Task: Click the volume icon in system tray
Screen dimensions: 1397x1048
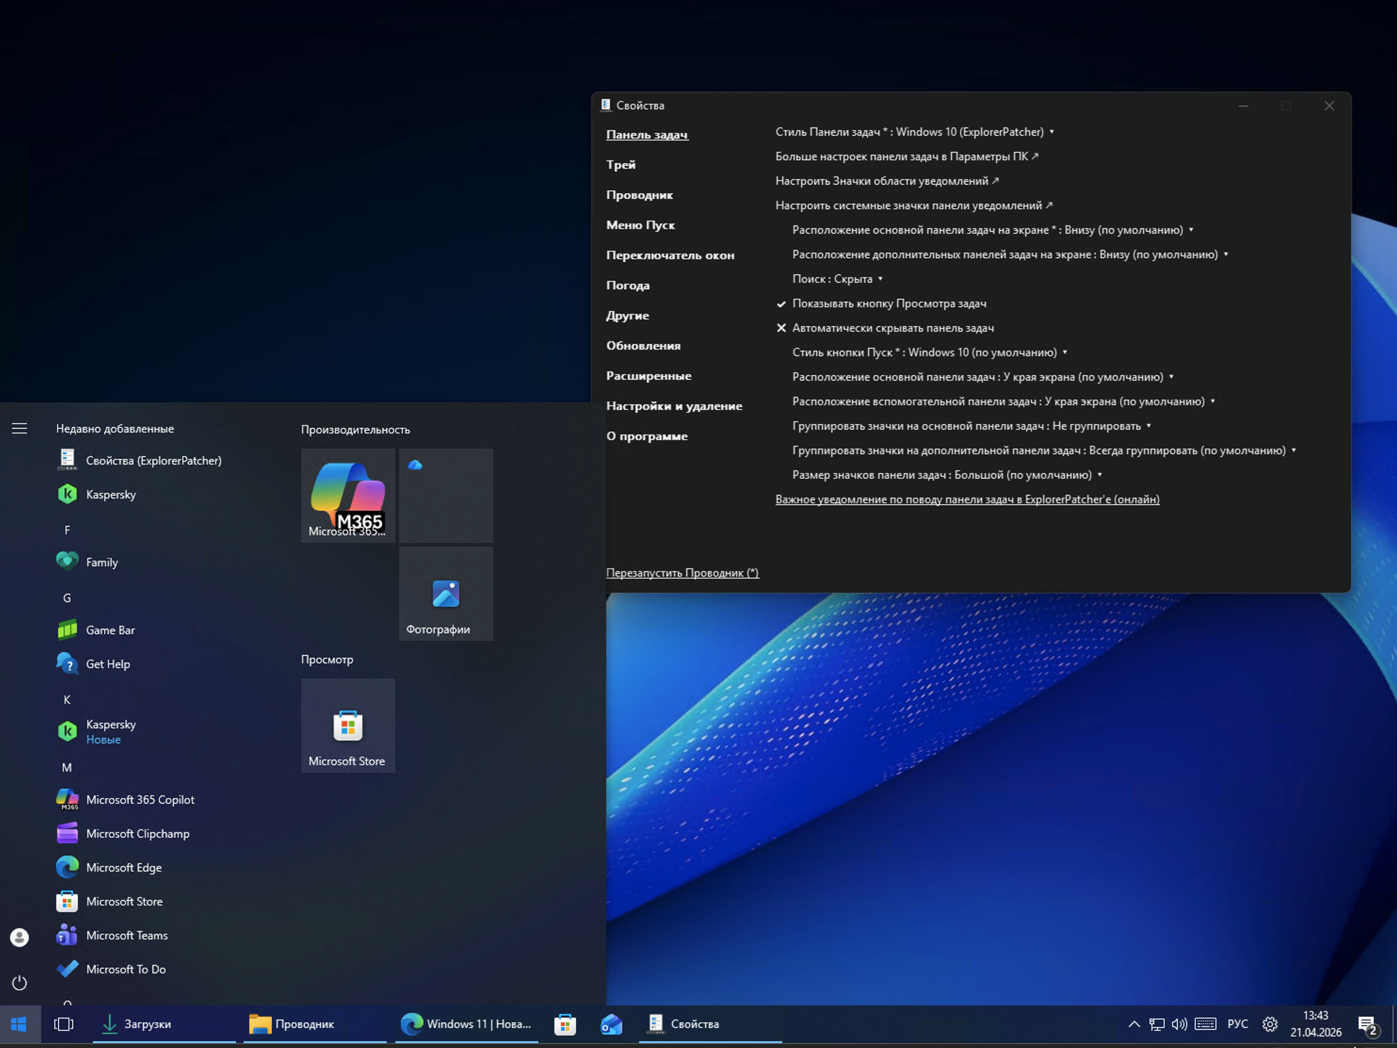Action: coord(1178,1024)
